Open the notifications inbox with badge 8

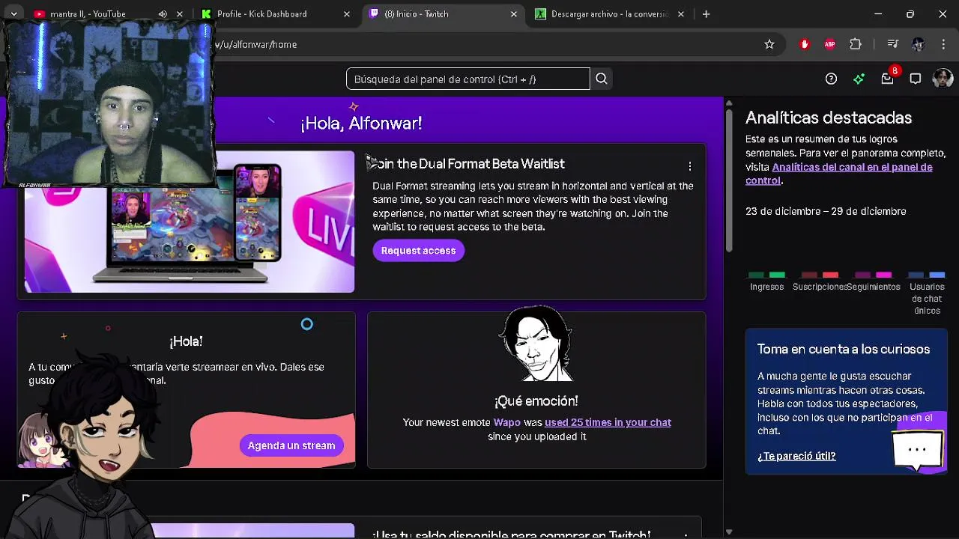click(x=888, y=78)
